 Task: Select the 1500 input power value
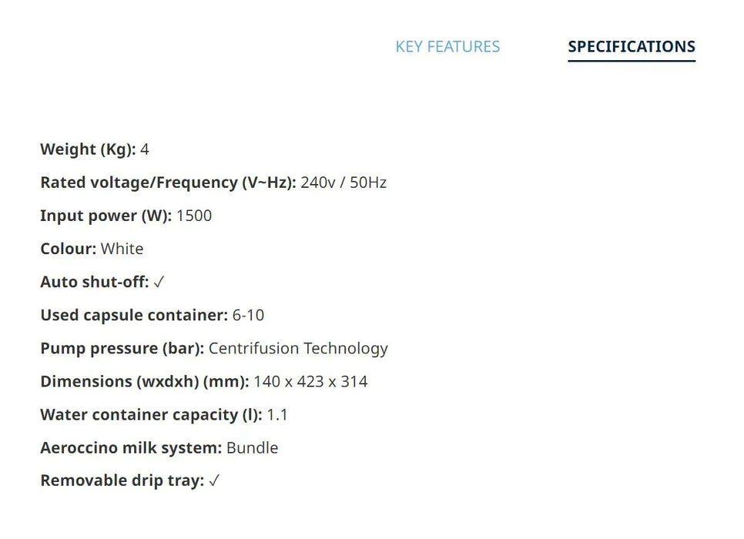(x=194, y=216)
